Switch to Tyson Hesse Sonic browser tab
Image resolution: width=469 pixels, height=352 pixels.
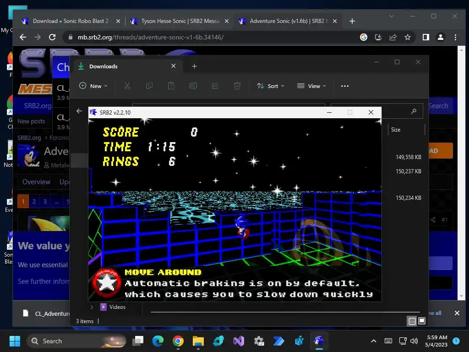coord(180,21)
